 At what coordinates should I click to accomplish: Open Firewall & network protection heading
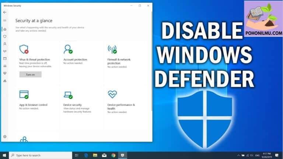pyautogui.click(x=119, y=61)
